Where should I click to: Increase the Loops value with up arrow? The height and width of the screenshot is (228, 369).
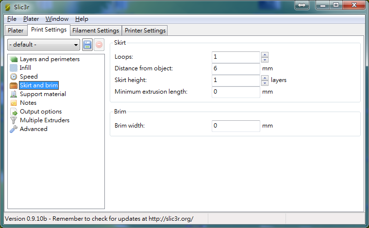(x=265, y=54)
